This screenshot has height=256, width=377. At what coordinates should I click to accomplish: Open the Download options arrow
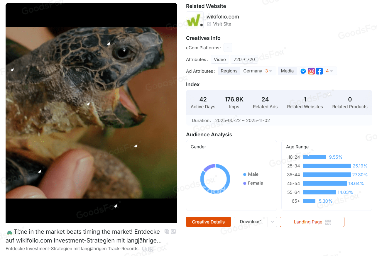pos(272,222)
